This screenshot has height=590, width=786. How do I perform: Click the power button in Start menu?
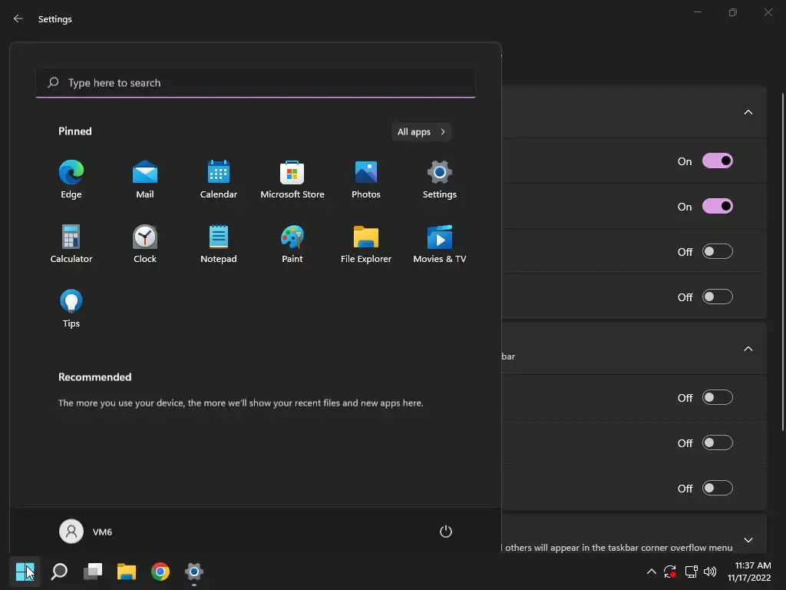[x=446, y=532]
